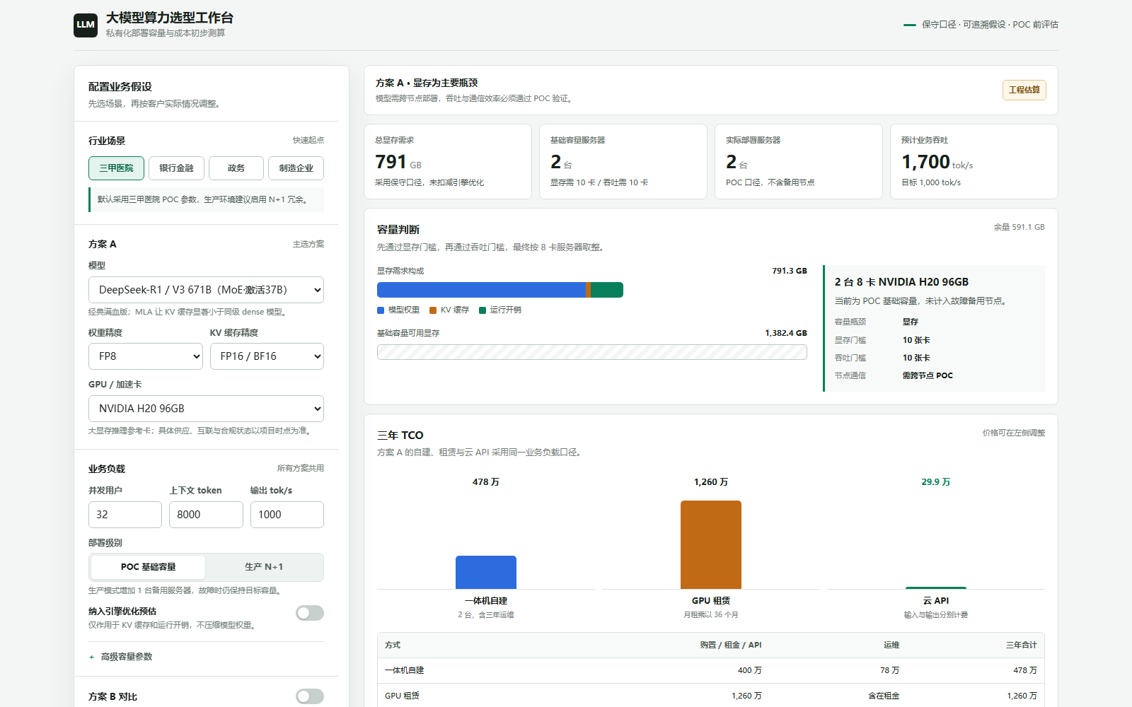Click the green 云 API chart bar

tap(936, 588)
